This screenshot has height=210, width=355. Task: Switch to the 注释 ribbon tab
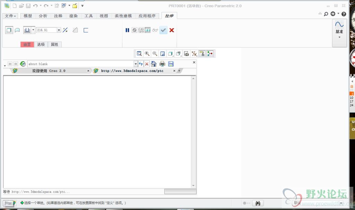coord(58,16)
